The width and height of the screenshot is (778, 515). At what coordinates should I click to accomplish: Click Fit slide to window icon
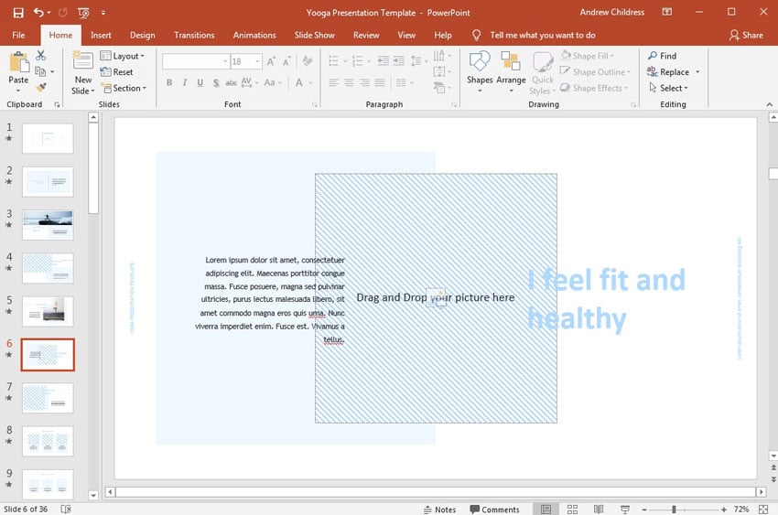[765, 510]
